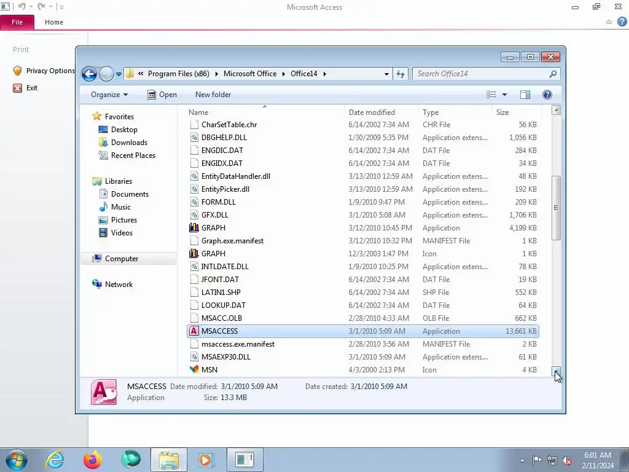629x472 pixels.
Task: Switch to the Home tab in Access
Action: click(54, 22)
